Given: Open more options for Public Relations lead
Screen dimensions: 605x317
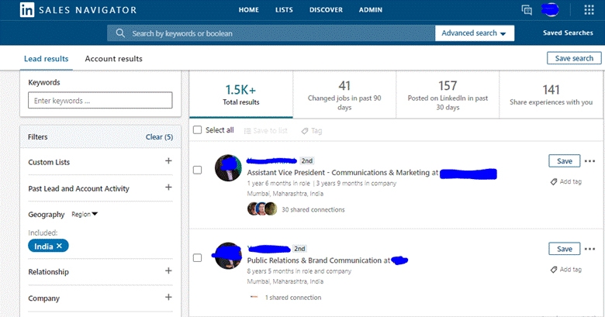Looking at the screenshot, I should pos(590,249).
